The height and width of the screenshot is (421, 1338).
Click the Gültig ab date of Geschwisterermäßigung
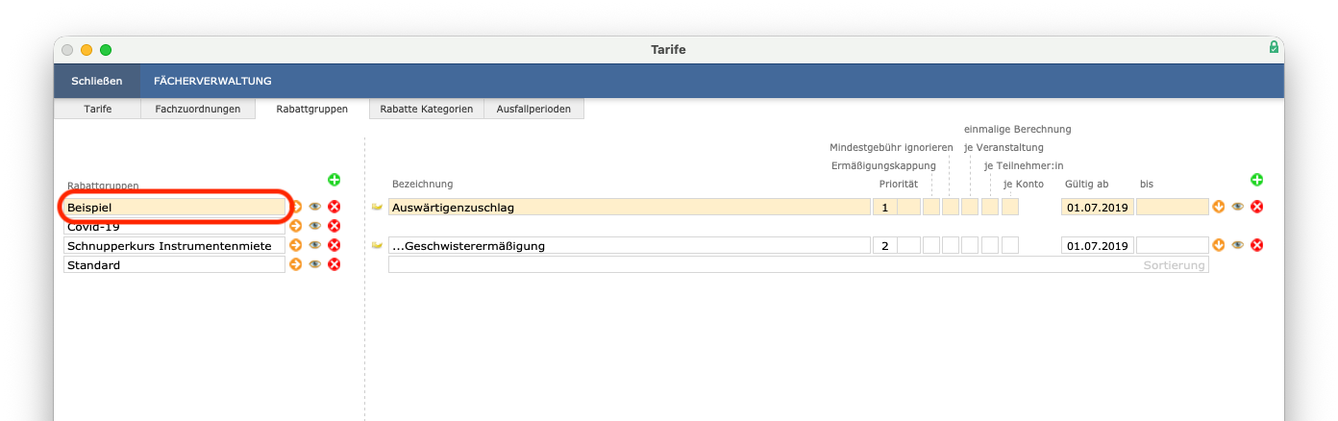tap(1097, 245)
